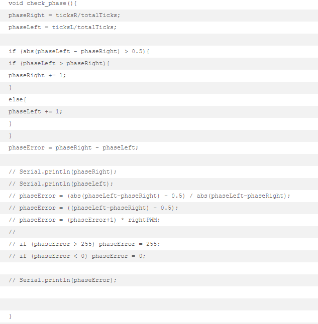318x324 pixels.
Task: Click the commented phaseError abs division line
Action: click(149, 196)
